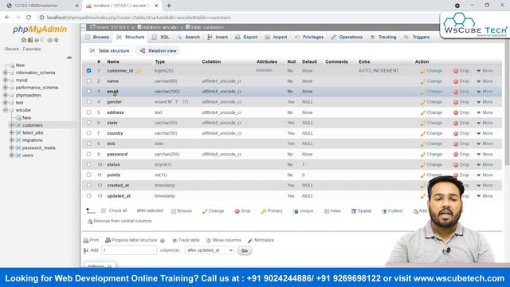Image resolution: width=510 pixels, height=287 pixels.
Task: Switch to Relation view
Action: (159, 51)
